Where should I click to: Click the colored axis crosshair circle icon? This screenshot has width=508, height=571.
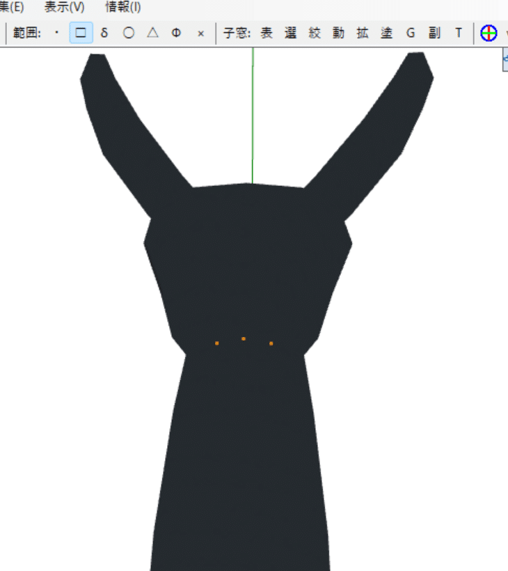click(x=489, y=33)
